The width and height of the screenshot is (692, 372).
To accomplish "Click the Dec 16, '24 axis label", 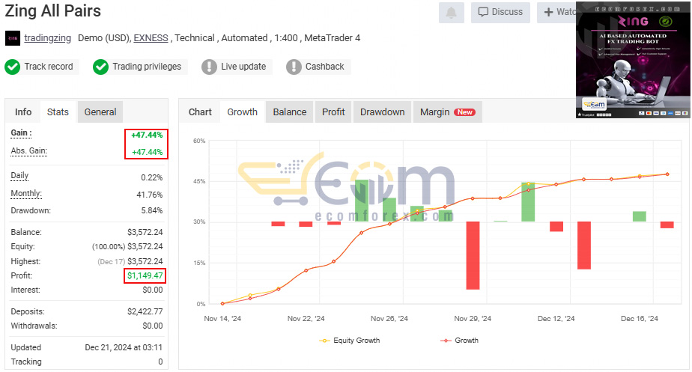I will [640, 319].
